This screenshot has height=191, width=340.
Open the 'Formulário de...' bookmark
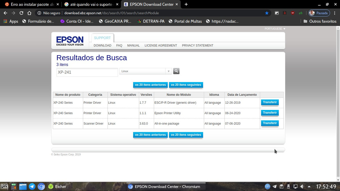pyautogui.click(x=38, y=21)
